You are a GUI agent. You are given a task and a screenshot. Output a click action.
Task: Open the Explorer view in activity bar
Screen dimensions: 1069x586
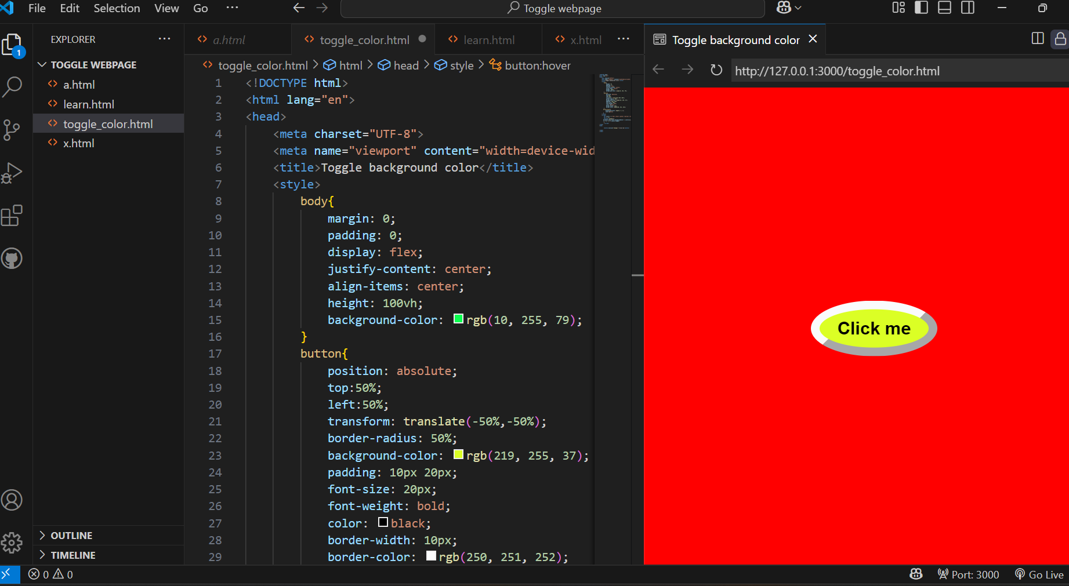tap(12, 45)
